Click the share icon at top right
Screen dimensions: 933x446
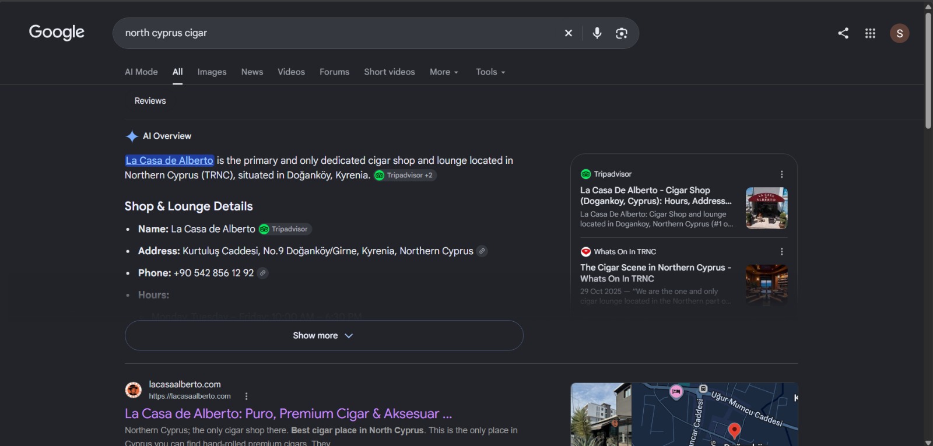(x=843, y=33)
